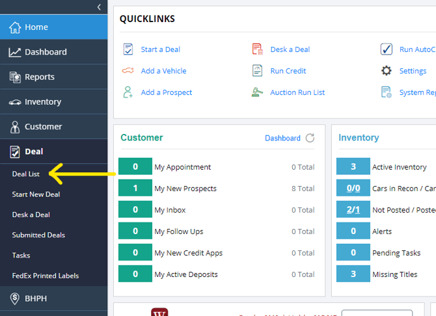Click the Add a Prospect person icon

click(128, 92)
